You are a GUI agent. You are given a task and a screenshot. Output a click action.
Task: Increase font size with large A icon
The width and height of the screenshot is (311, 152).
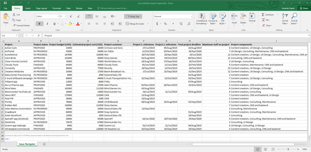[71, 16]
